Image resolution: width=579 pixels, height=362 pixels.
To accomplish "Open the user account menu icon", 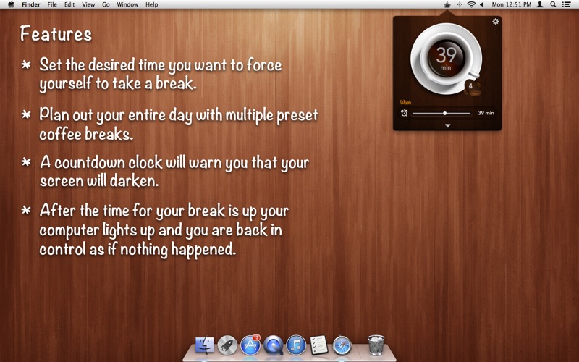I will [x=540, y=5].
